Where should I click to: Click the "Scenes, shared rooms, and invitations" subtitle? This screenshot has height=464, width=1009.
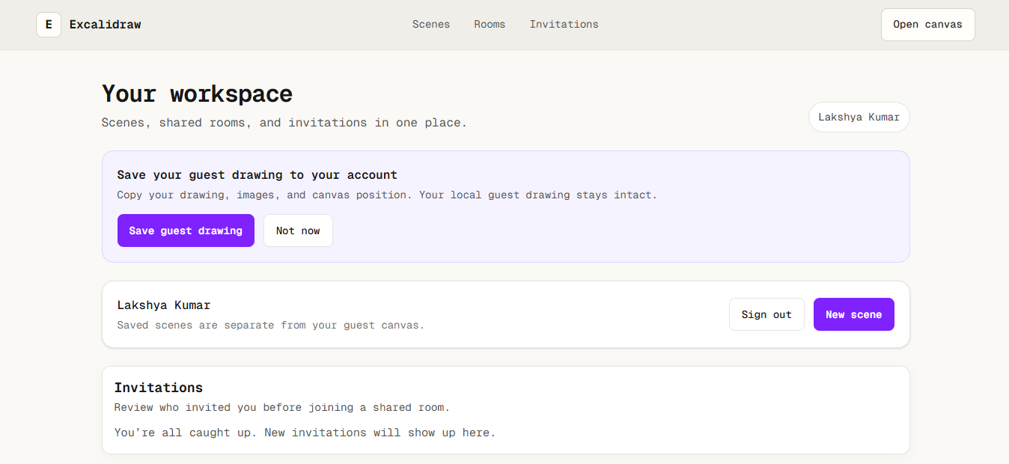[x=284, y=123]
